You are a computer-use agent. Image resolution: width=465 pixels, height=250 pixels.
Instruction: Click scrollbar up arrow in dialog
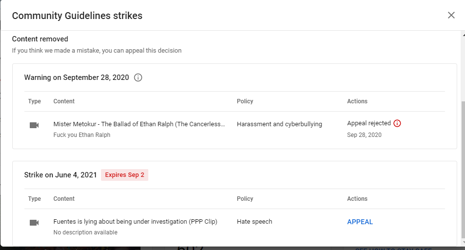[x=463, y=35]
